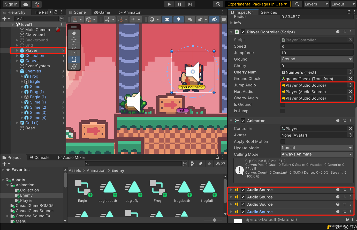This screenshot has height=230, width=357.
Task: Open the Update Mode Normal dropdown
Action: [317, 148]
